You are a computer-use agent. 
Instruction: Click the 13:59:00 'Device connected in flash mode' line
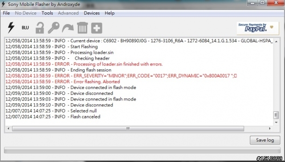pyautogui.click(x=71, y=87)
